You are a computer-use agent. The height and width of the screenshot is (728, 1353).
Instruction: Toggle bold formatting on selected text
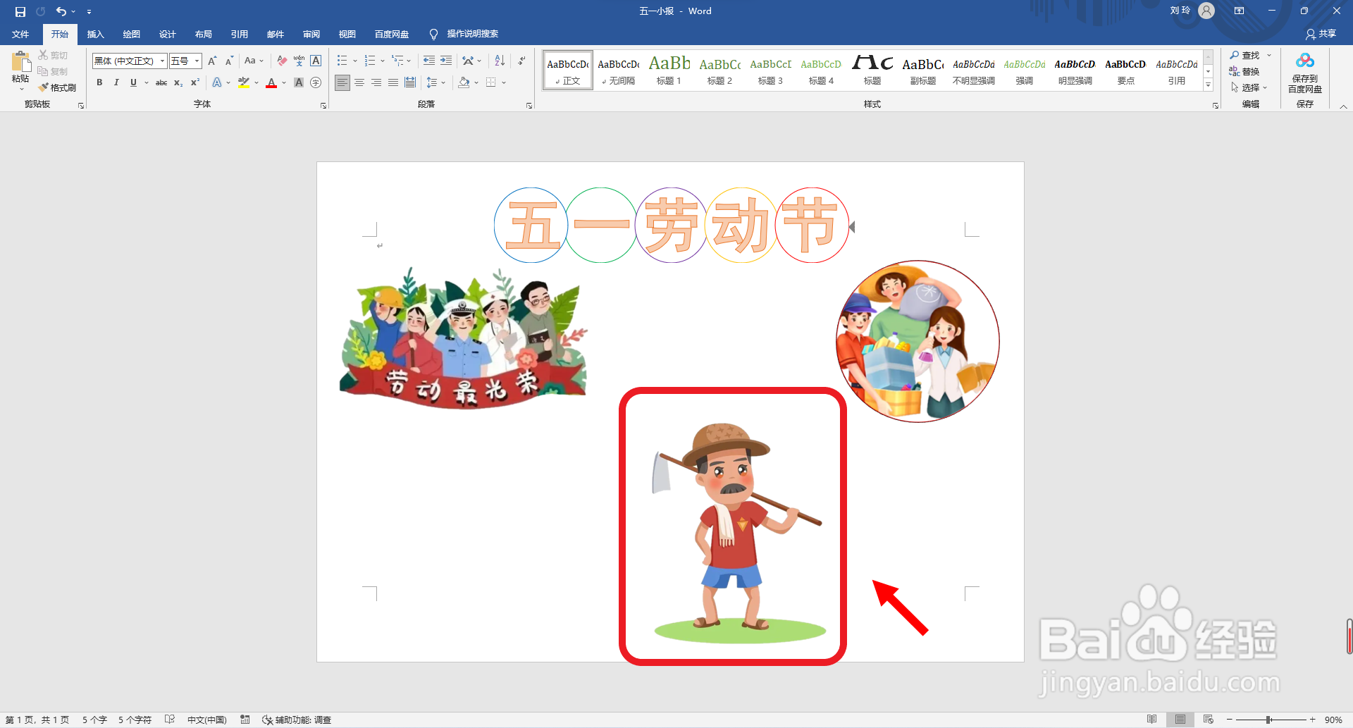[99, 82]
